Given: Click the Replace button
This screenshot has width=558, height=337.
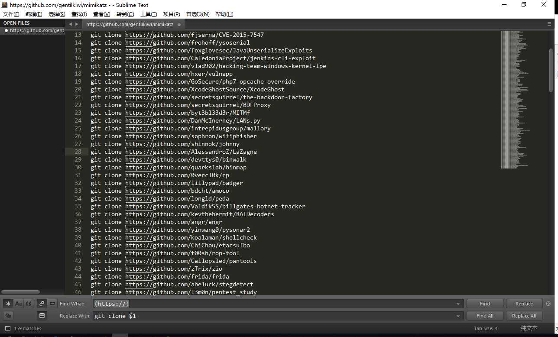Looking at the screenshot, I should [524, 304].
